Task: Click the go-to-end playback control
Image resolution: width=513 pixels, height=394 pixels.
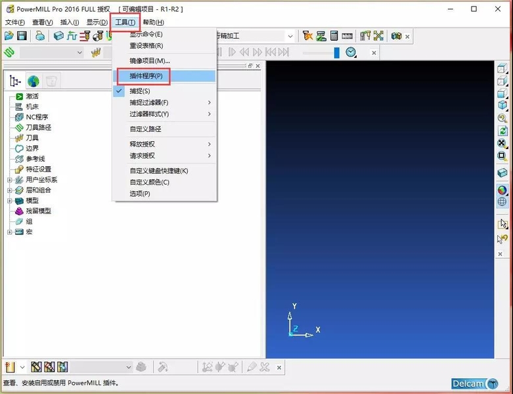Action: (284, 52)
